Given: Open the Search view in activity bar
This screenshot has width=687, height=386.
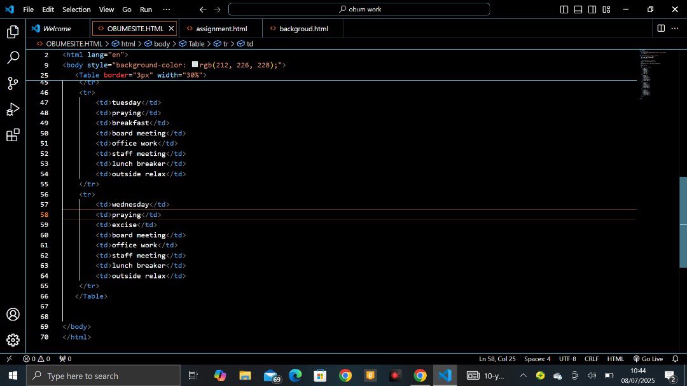Looking at the screenshot, I should (x=13, y=57).
